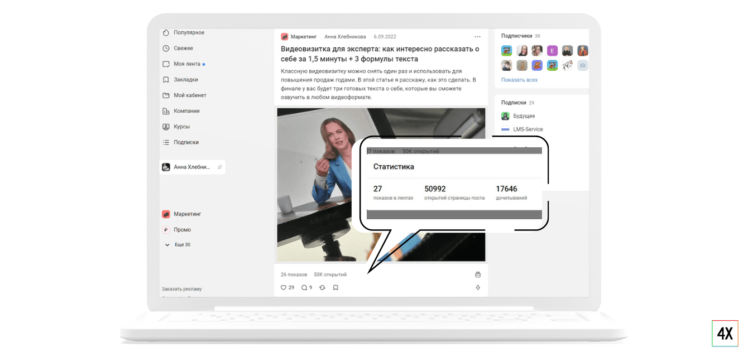Open the camera placeholder subscriber avatar
Image resolution: width=748 pixels, height=357 pixels.
point(582,65)
